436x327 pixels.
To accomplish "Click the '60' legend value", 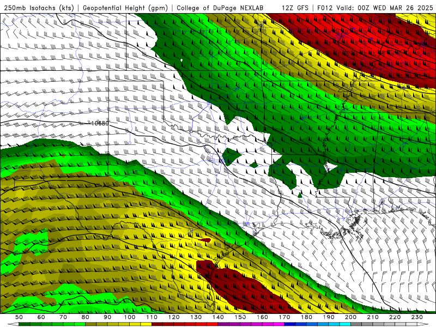I will click(x=41, y=317).
